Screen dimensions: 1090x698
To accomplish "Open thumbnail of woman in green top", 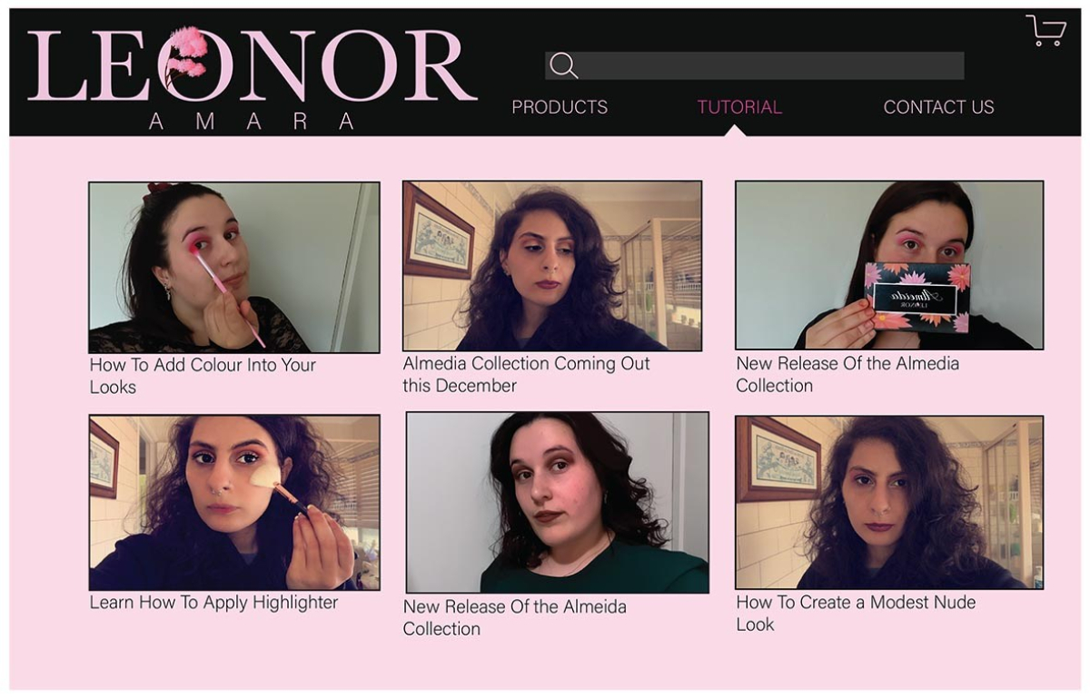I will [x=558, y=503].
